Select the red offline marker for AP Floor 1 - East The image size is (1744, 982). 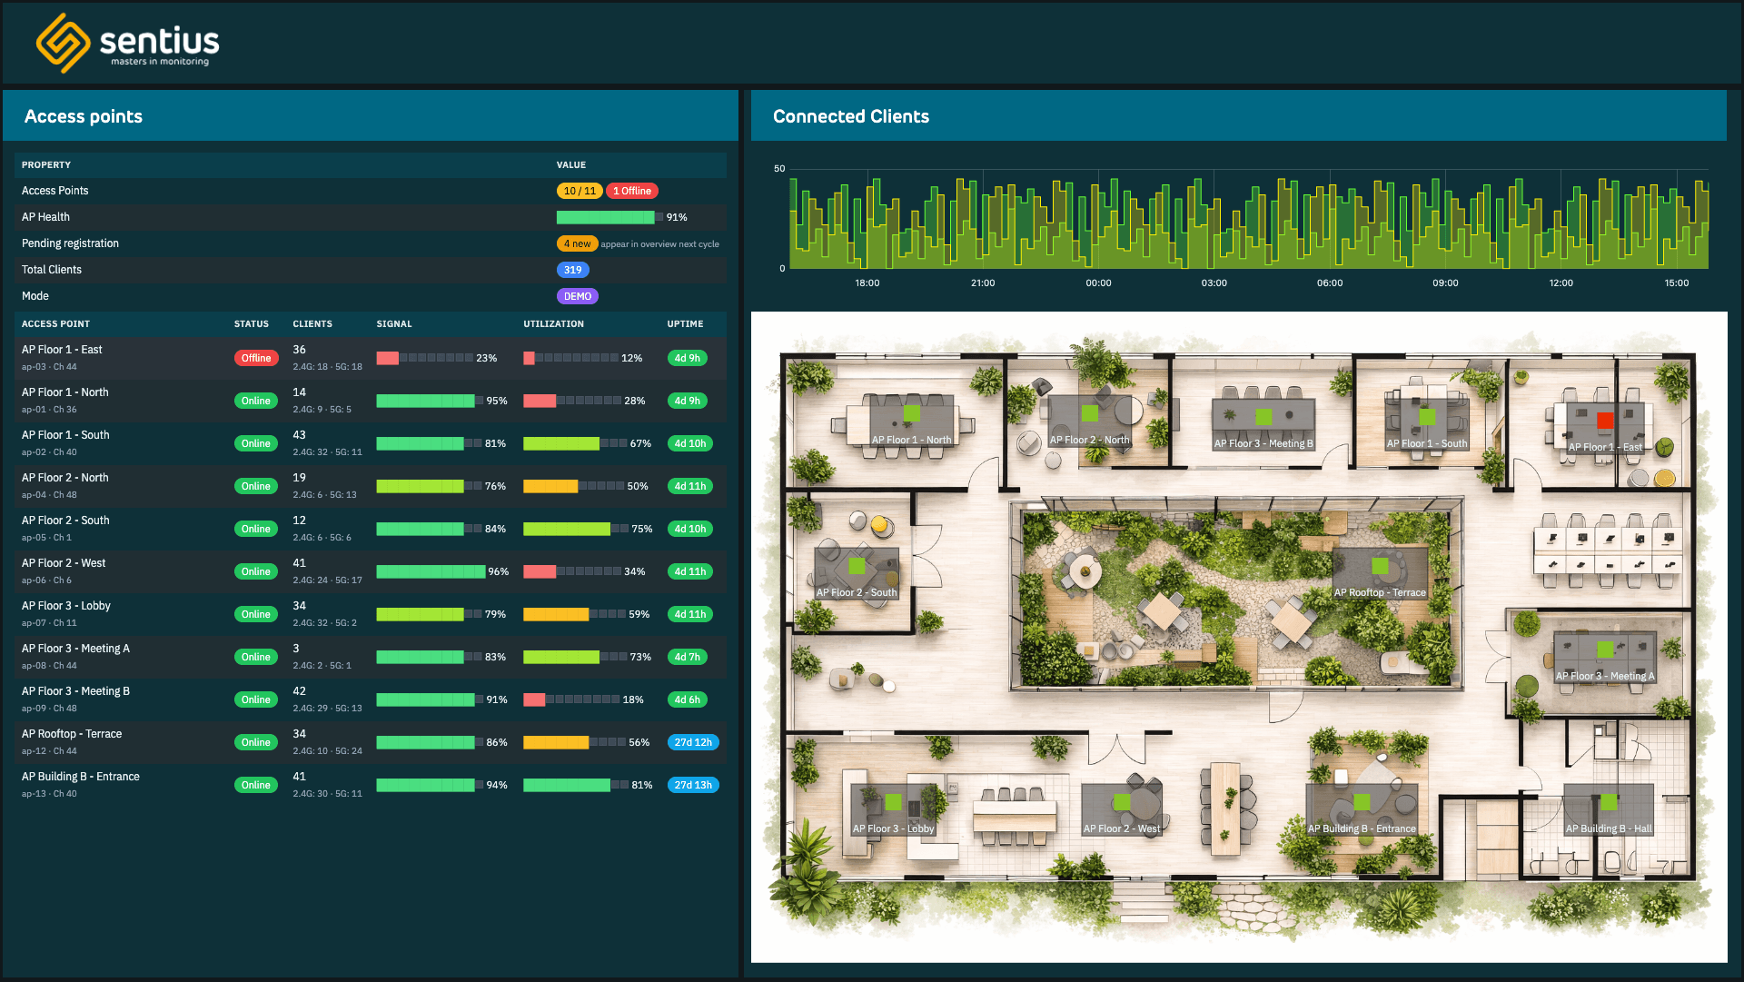(x=1604, y=421)
